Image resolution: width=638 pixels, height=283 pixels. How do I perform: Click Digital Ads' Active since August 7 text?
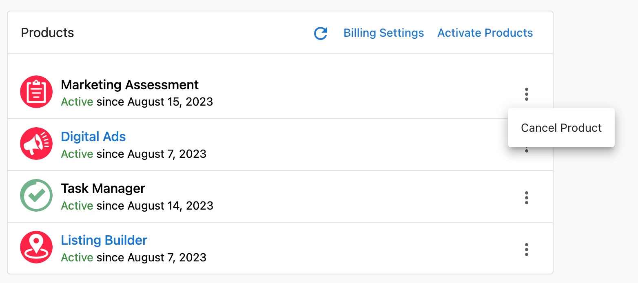tap(133, 154)
